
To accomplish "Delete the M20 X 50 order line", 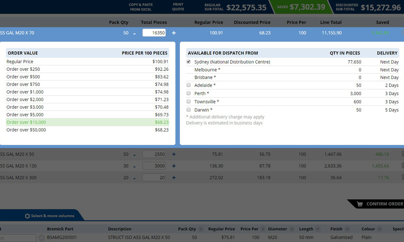I will pyautogui.click(x=402, y=154).
